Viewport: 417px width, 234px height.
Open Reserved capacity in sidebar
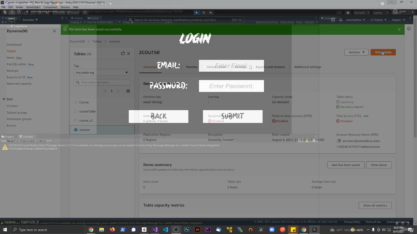19,84
